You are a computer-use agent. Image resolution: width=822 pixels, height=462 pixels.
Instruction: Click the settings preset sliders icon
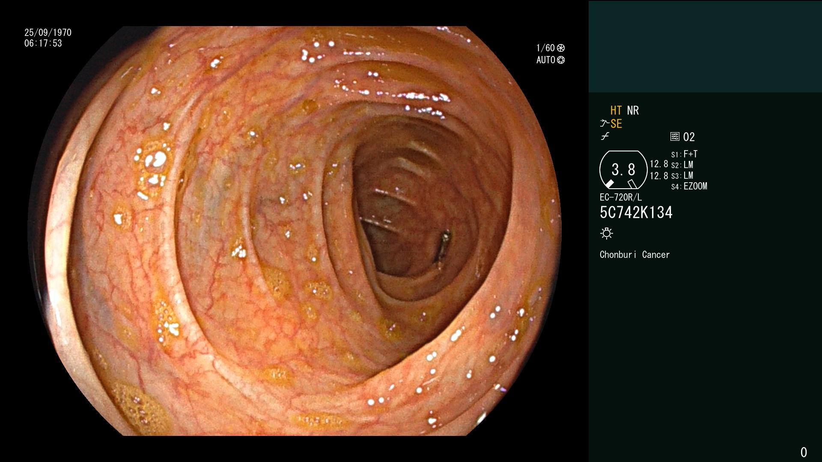coord(675,136)
